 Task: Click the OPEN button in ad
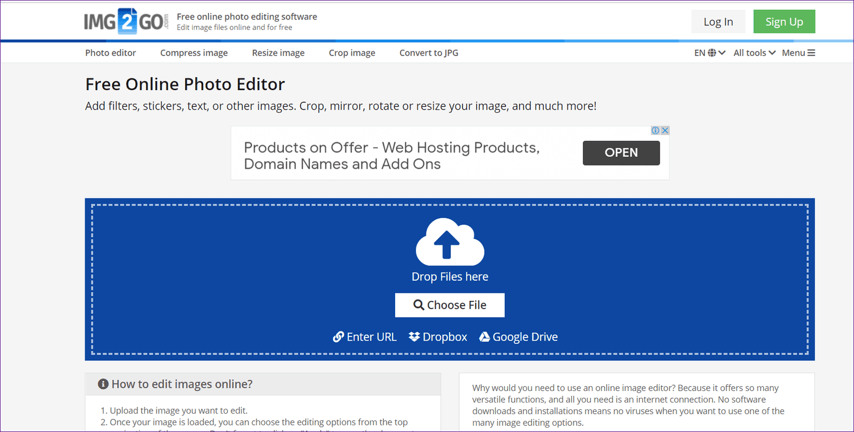(621, 153)
